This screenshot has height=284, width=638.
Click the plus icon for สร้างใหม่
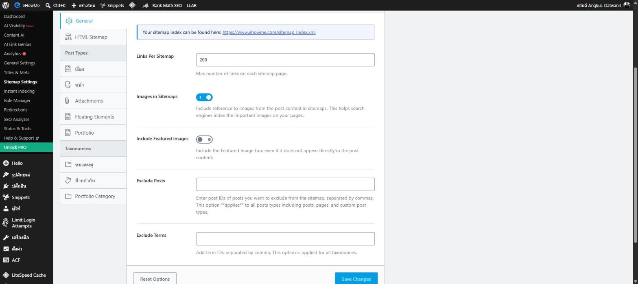[74, 6]
